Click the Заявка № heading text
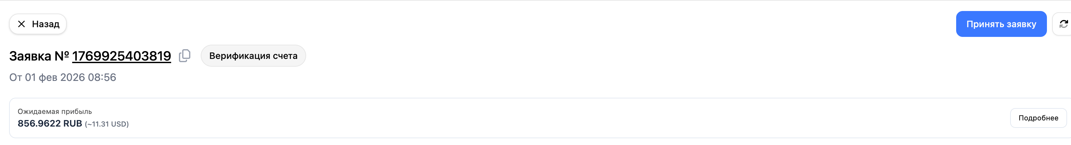The image size is (1071, 145). pos(39,56)
